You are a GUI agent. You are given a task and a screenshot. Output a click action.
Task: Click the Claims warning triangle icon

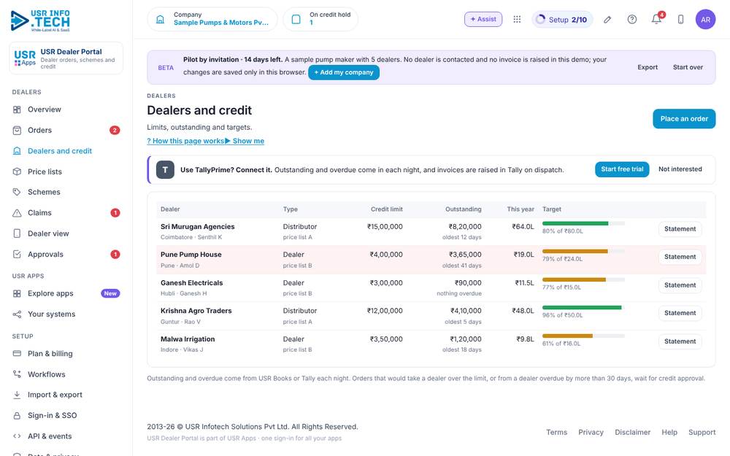pyautogui.click(x=17, y=213)
